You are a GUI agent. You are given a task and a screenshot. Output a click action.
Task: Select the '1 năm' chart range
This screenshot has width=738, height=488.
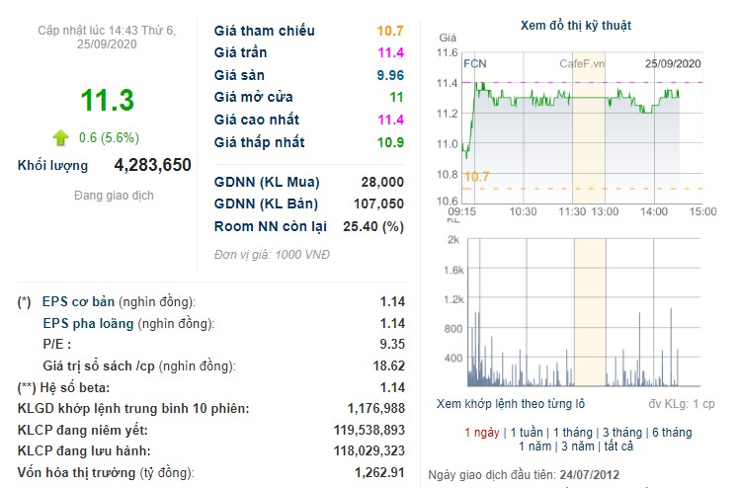535,447
